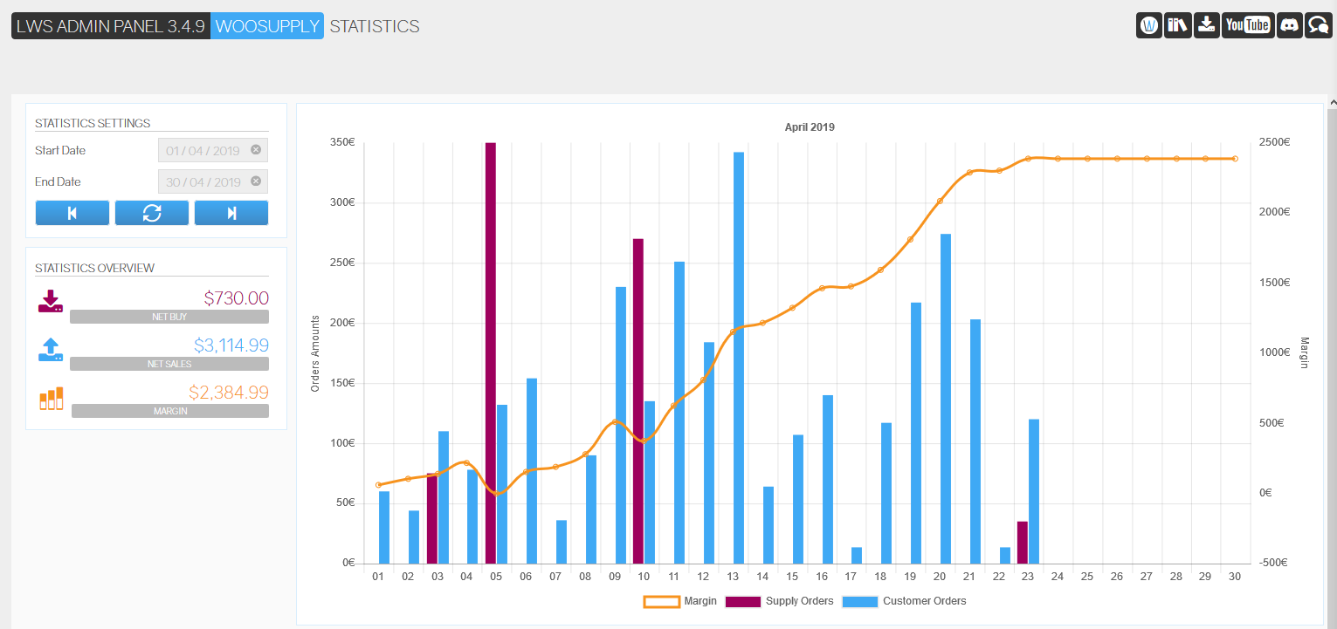The height and width of the screenshot is (629, 1337).
Task: Clear the End Date field
Action: [x=256, y=181]
